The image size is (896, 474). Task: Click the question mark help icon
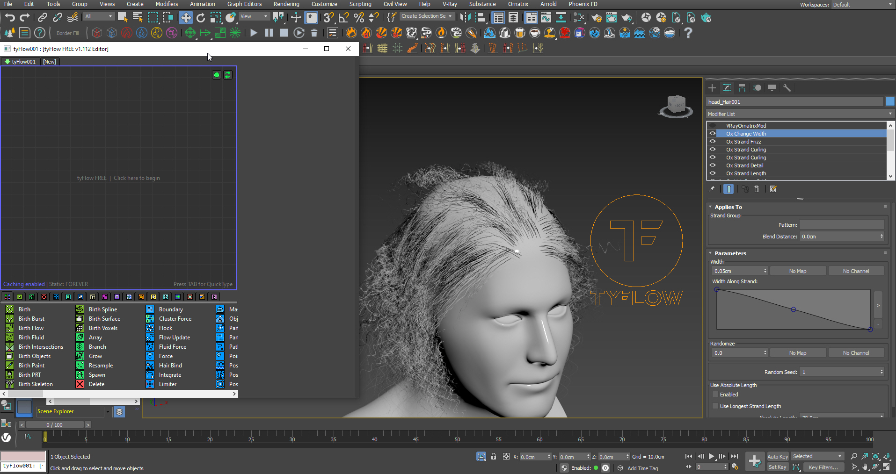click(688, 33)
